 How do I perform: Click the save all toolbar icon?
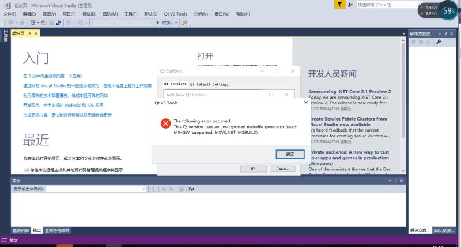(59, 23)
